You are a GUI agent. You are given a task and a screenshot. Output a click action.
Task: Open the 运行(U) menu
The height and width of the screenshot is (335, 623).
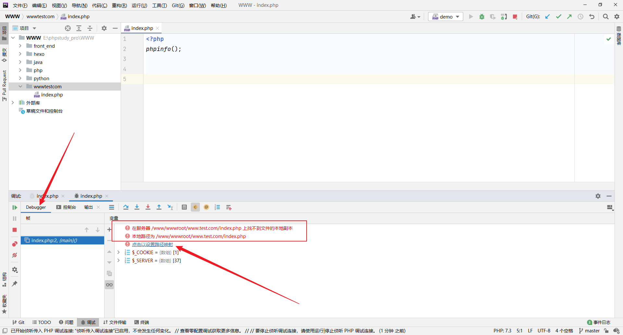139,5
